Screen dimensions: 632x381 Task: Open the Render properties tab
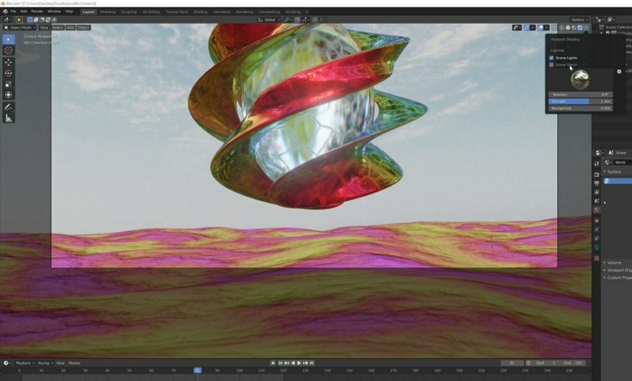[x=597, y=174]
